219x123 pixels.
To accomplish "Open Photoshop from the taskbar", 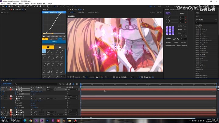I will [47, 121].
